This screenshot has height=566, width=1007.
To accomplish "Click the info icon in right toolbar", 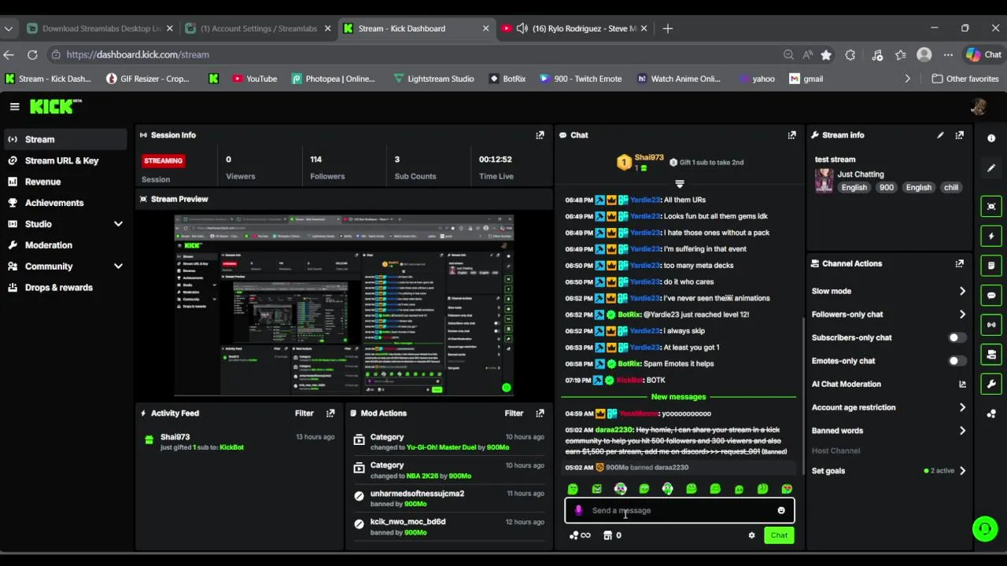I will (x=991, y=138).
